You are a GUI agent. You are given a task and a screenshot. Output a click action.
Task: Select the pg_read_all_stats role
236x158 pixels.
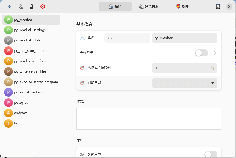30,40
